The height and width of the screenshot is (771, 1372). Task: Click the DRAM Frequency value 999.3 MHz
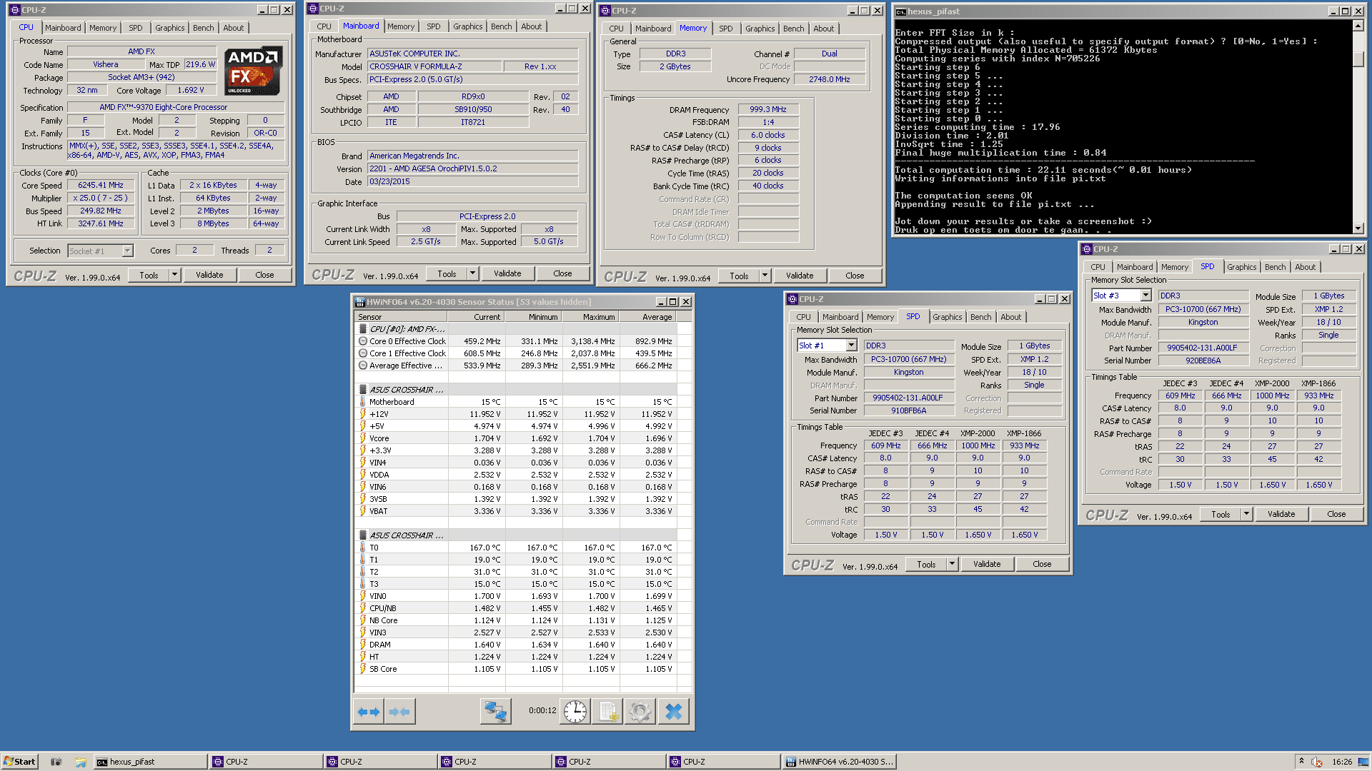point(768,109)
